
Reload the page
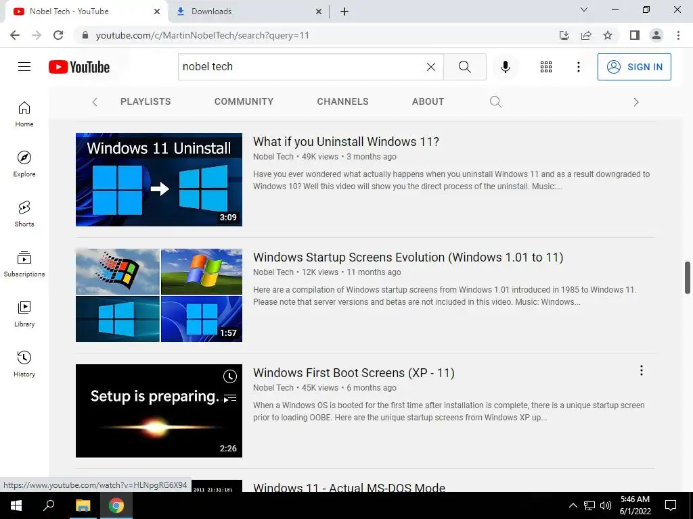[x=58, y=35]
